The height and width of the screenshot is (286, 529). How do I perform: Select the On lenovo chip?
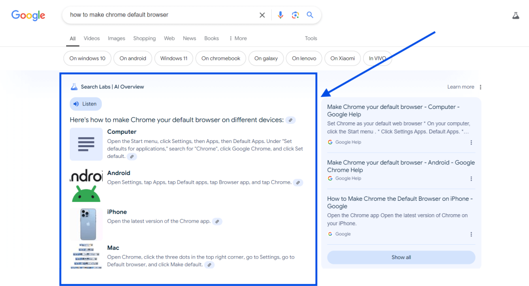pos(304,58)
